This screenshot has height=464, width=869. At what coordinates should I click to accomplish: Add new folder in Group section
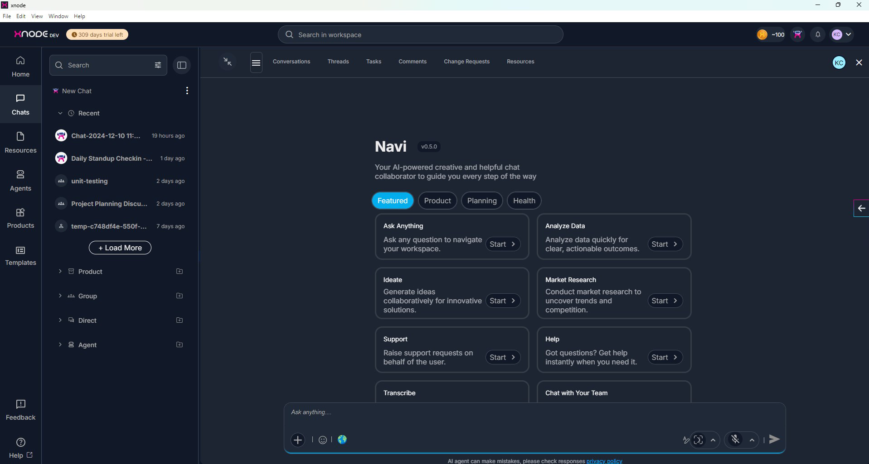[x=180, y=296]
